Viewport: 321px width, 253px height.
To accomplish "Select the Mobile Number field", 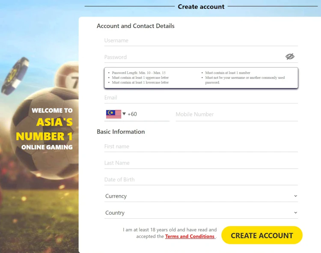I will [x=237, y=114].
